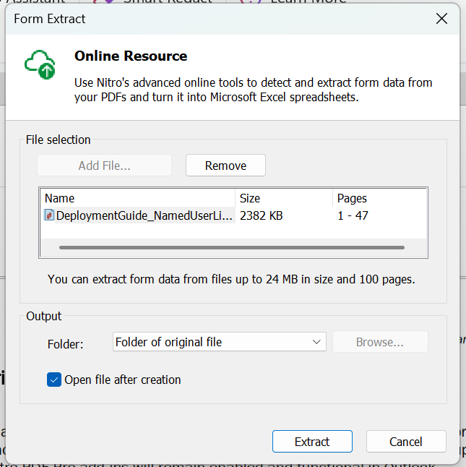Click the green cloud upload icon
466x467 pixels.
(40, 64)
